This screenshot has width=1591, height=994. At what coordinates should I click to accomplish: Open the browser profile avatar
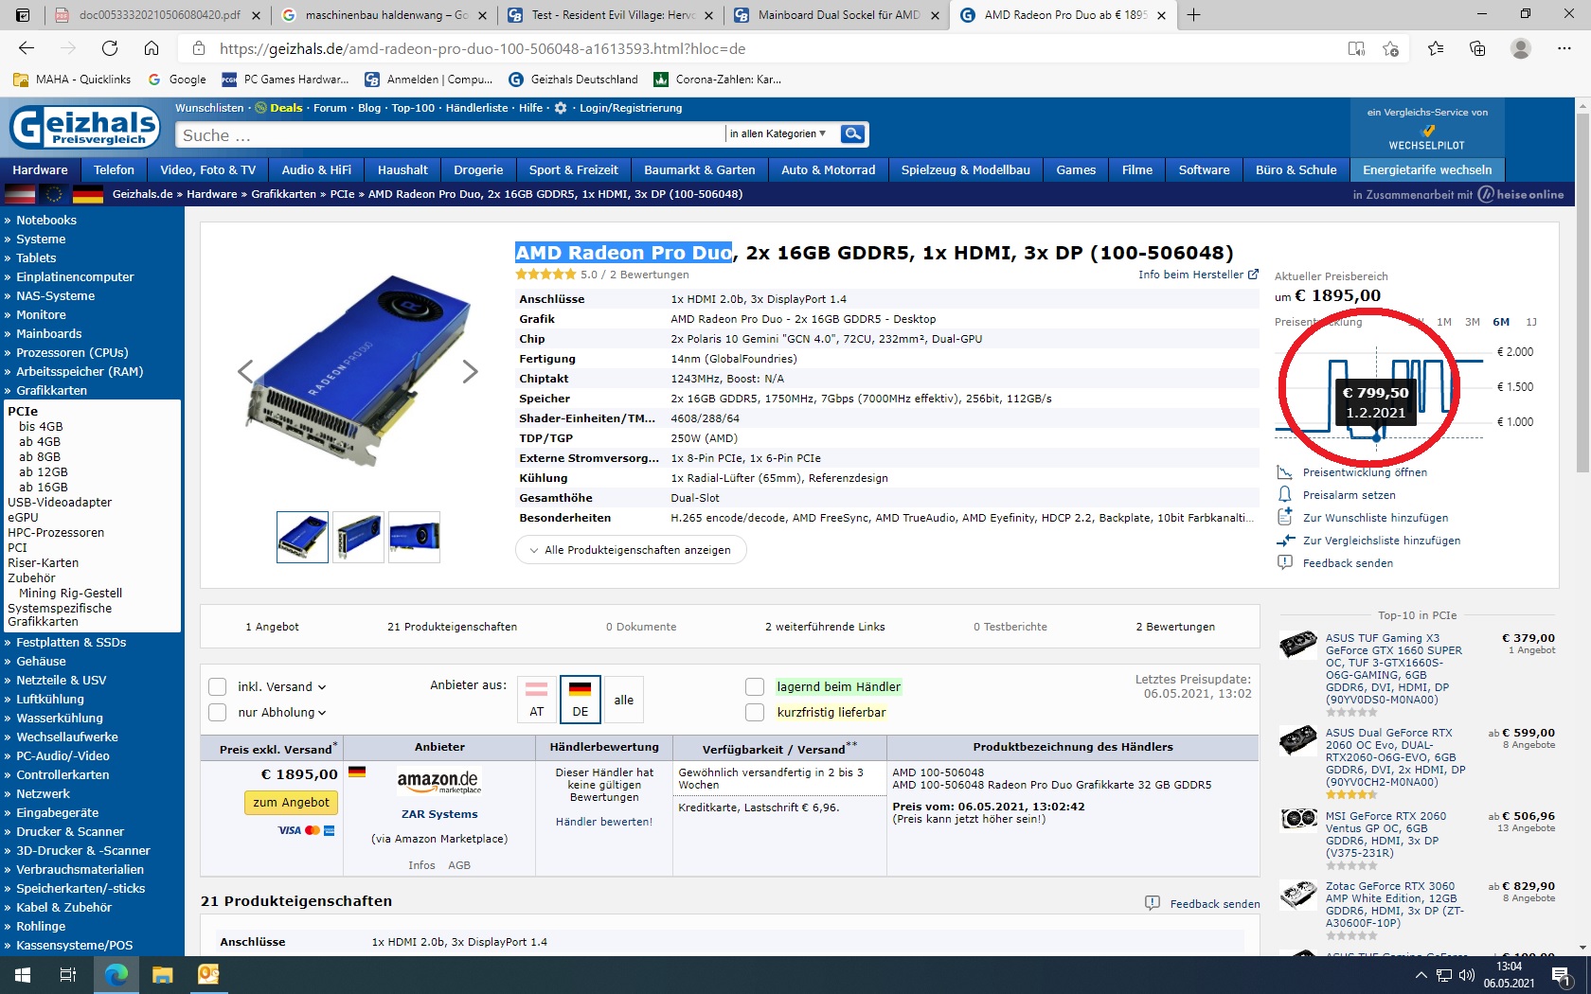(x=1521, y=48)
